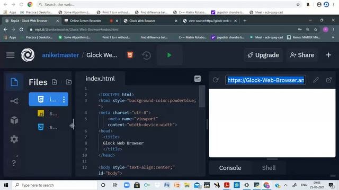Select the Files icon in the sidebar
339x190 pixels.
tap(14, 82)
